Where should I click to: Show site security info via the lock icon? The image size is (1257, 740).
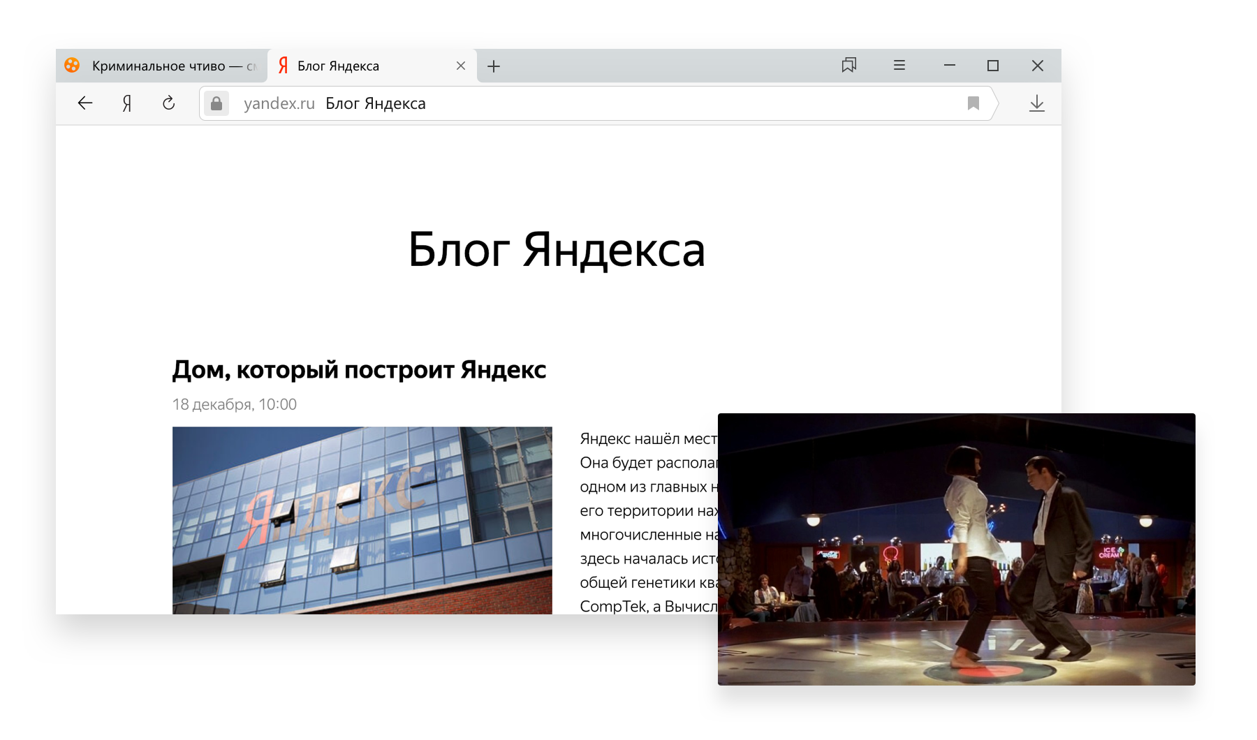pos(216,103)
